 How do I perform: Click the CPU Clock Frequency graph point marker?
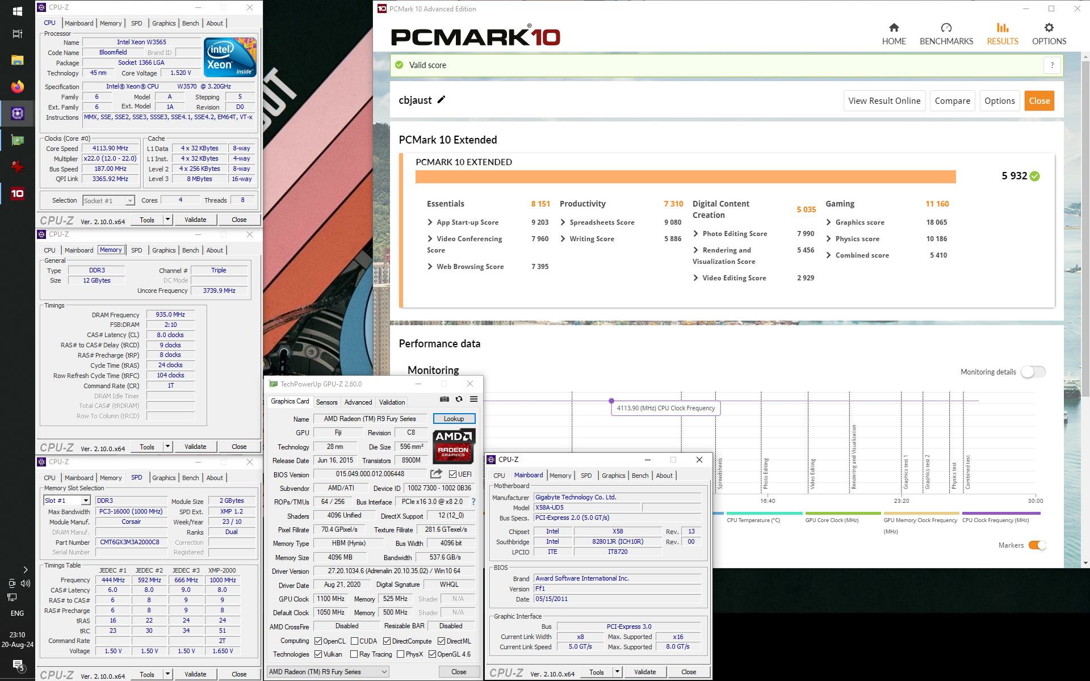(611, 401)
